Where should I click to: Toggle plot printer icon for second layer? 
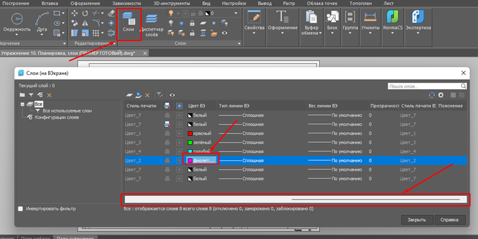pyautogui.click(x=167, y=124)
